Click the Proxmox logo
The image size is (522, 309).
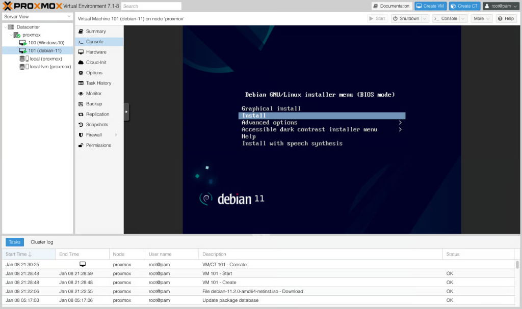click(x=32, y=6)
